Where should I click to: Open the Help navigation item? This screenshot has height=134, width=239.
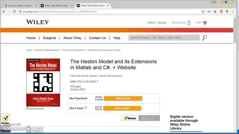117,38
